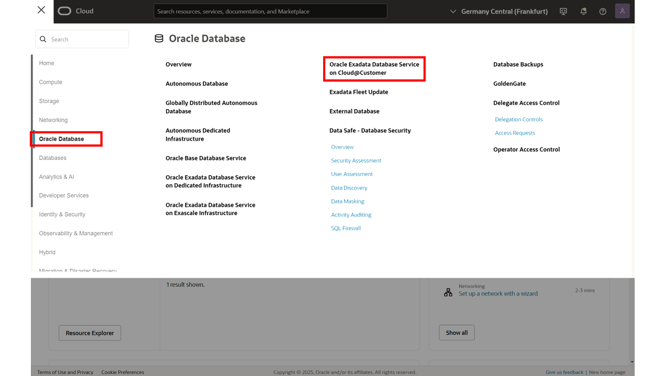Image resolution: width=665 pixels, height=376 pixels.
Task: Open Terms of Use and Privacy link
Action: (x=65, y=372)
